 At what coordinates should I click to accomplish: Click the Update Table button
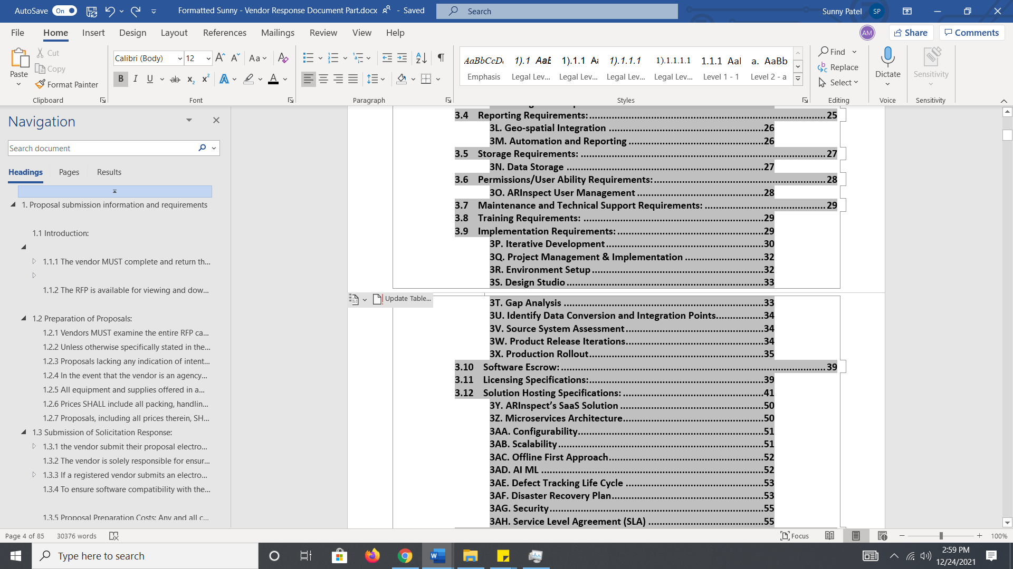coord(402,298)
